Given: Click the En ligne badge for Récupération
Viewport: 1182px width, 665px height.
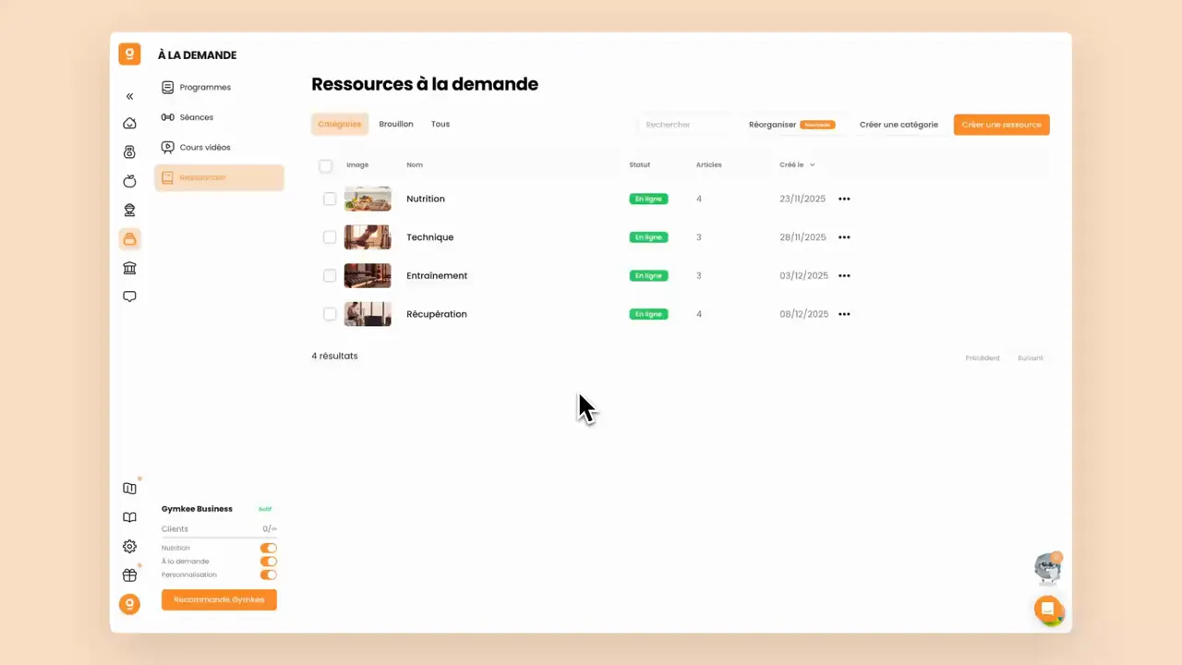Looking at the screenshot, I should click(x=648, y=314).
